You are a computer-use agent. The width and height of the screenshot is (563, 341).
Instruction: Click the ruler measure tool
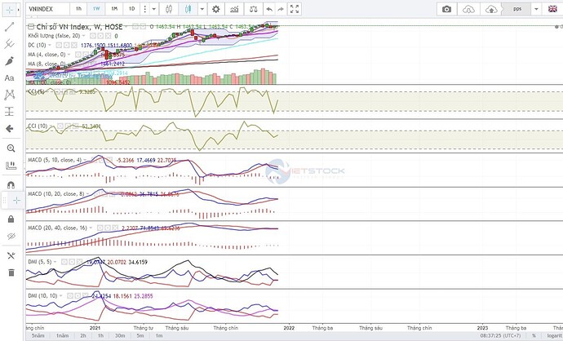11,166
